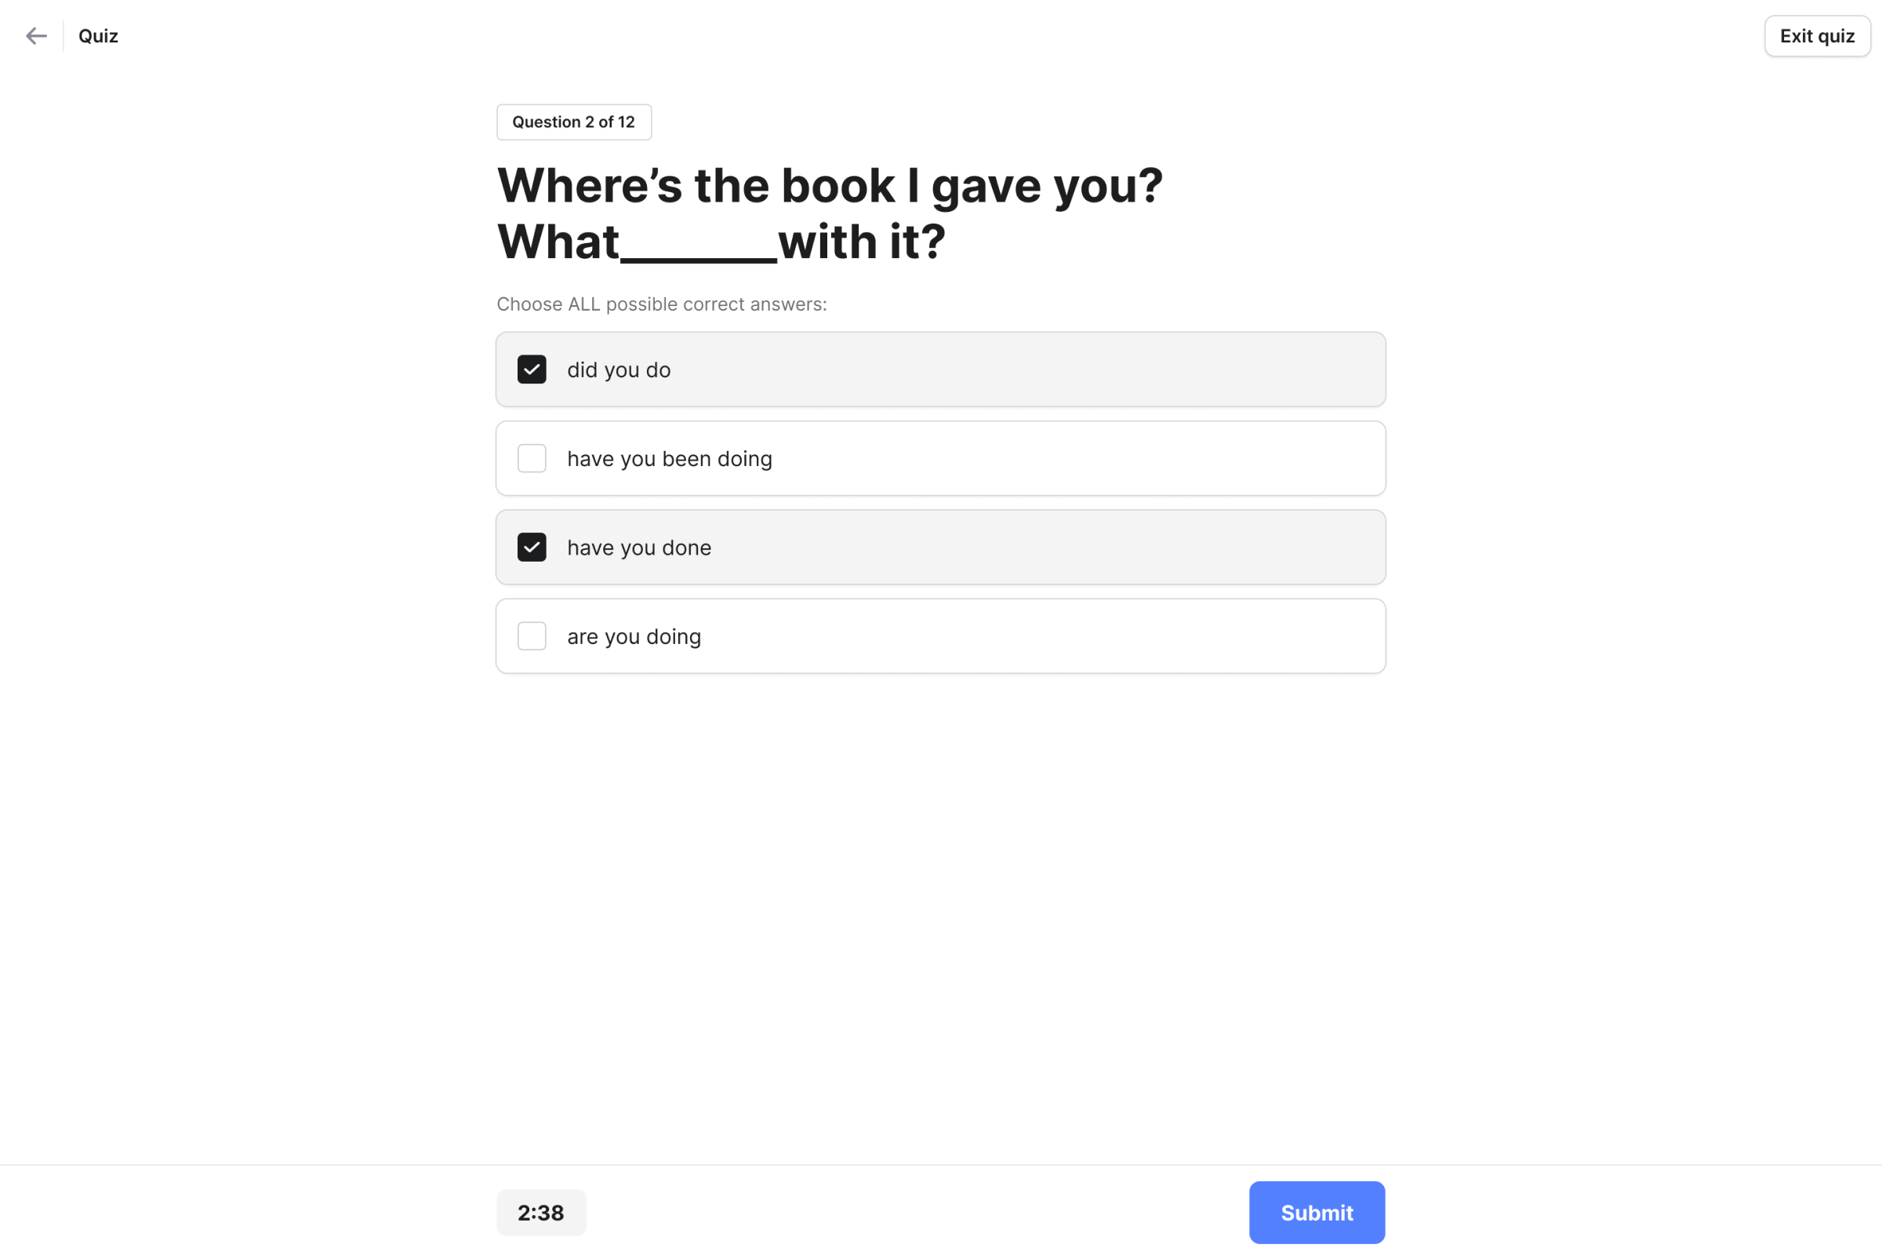Viewport: 1882px width, 1259px height.
Task: Click the Question 2 of 12 badge
Action: tap(573, 122)
